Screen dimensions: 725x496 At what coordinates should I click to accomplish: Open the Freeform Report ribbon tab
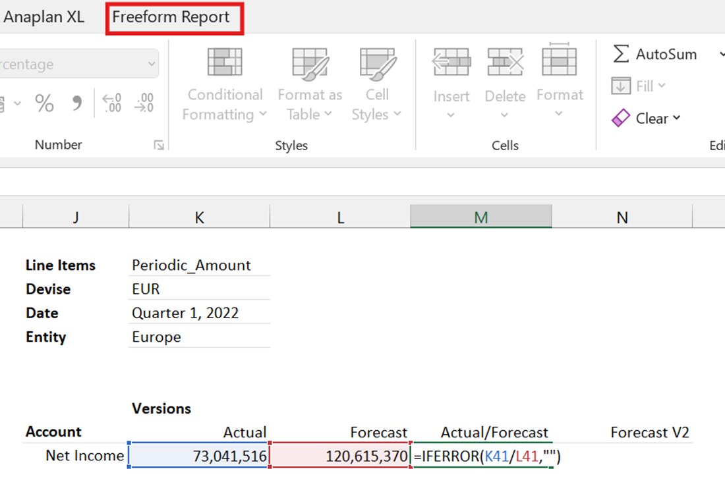171,17
